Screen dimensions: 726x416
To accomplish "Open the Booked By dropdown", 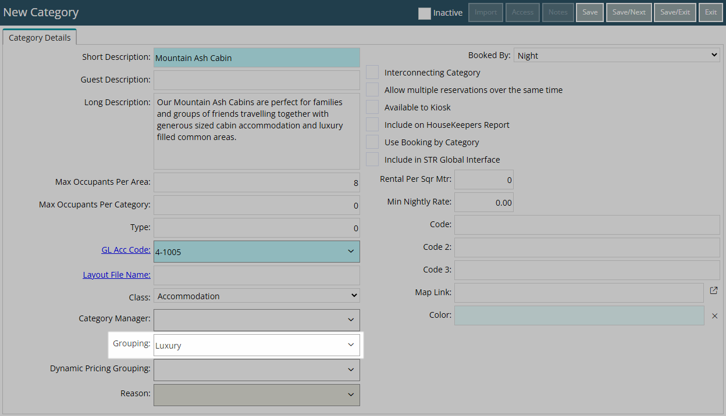I will point(617,55).
